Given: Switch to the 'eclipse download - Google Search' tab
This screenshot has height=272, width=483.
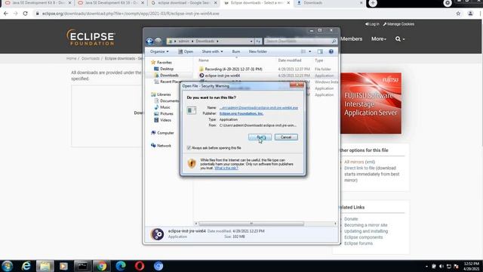Looking at the screenshot, I should click(x=184, y=3).
